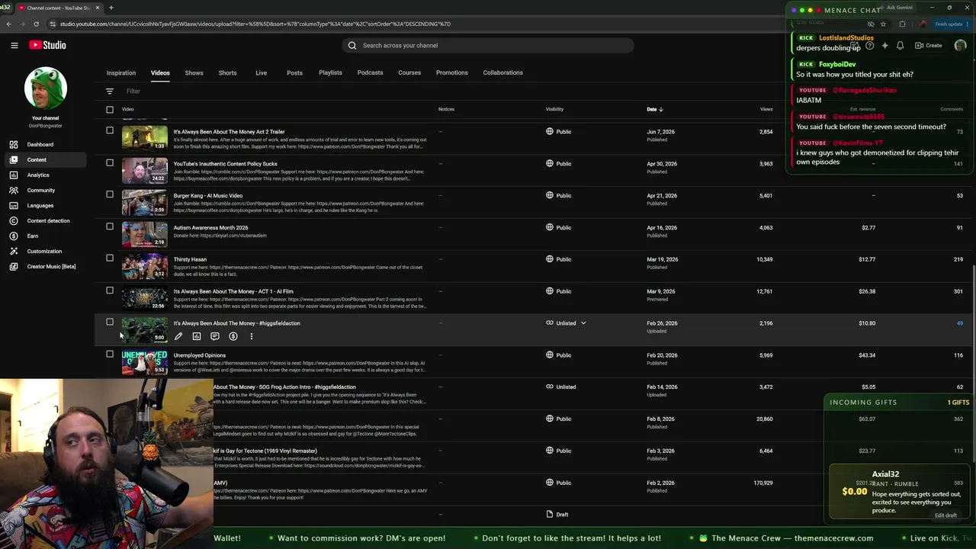Open the help question mark icon
976x549 pixels.
[x=869, y=45]
